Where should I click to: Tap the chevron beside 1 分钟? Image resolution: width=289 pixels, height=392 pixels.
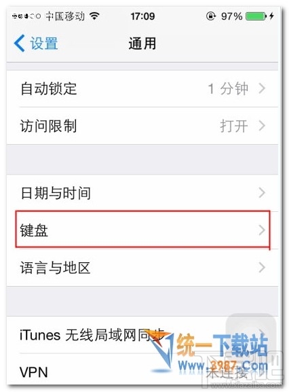point(262,88)
